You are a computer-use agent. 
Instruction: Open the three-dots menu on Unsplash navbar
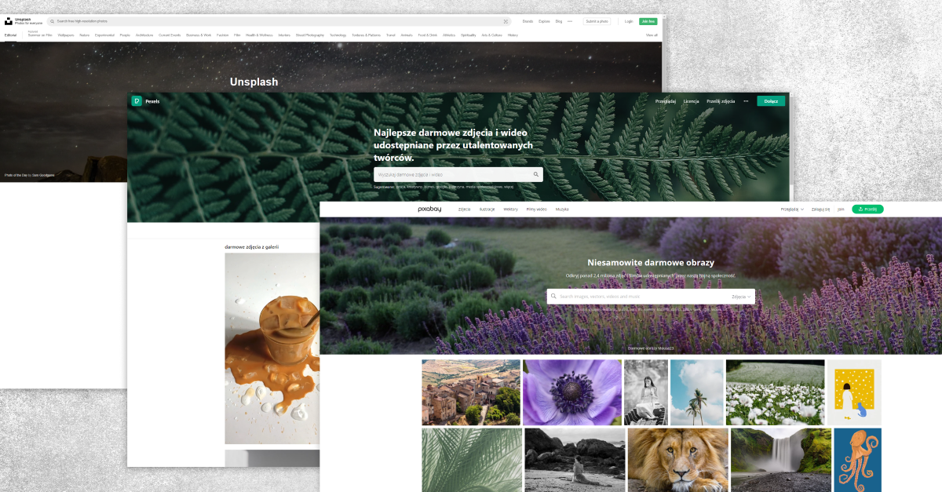(570, 21)
